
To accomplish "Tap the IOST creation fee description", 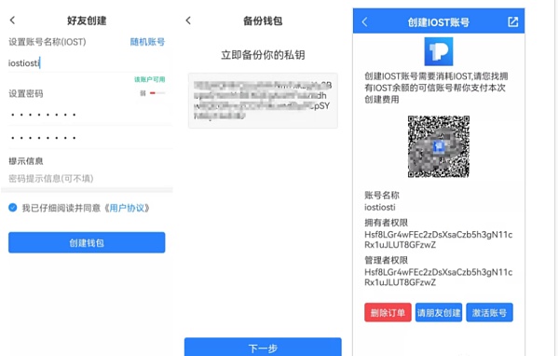I will 436,88.
